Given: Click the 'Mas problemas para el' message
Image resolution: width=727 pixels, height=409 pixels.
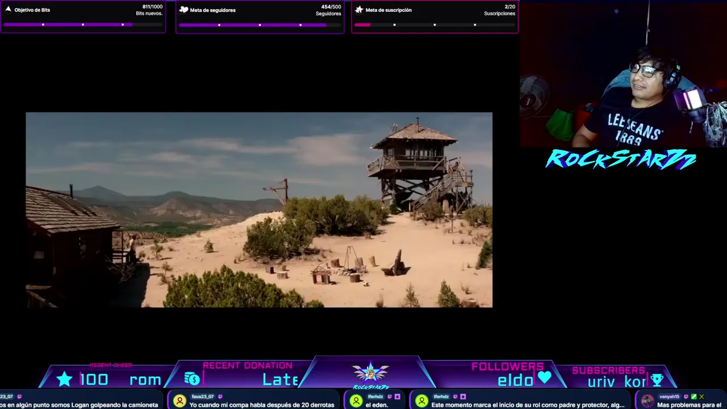Looking at the screenshot, I should pos(689,405).
